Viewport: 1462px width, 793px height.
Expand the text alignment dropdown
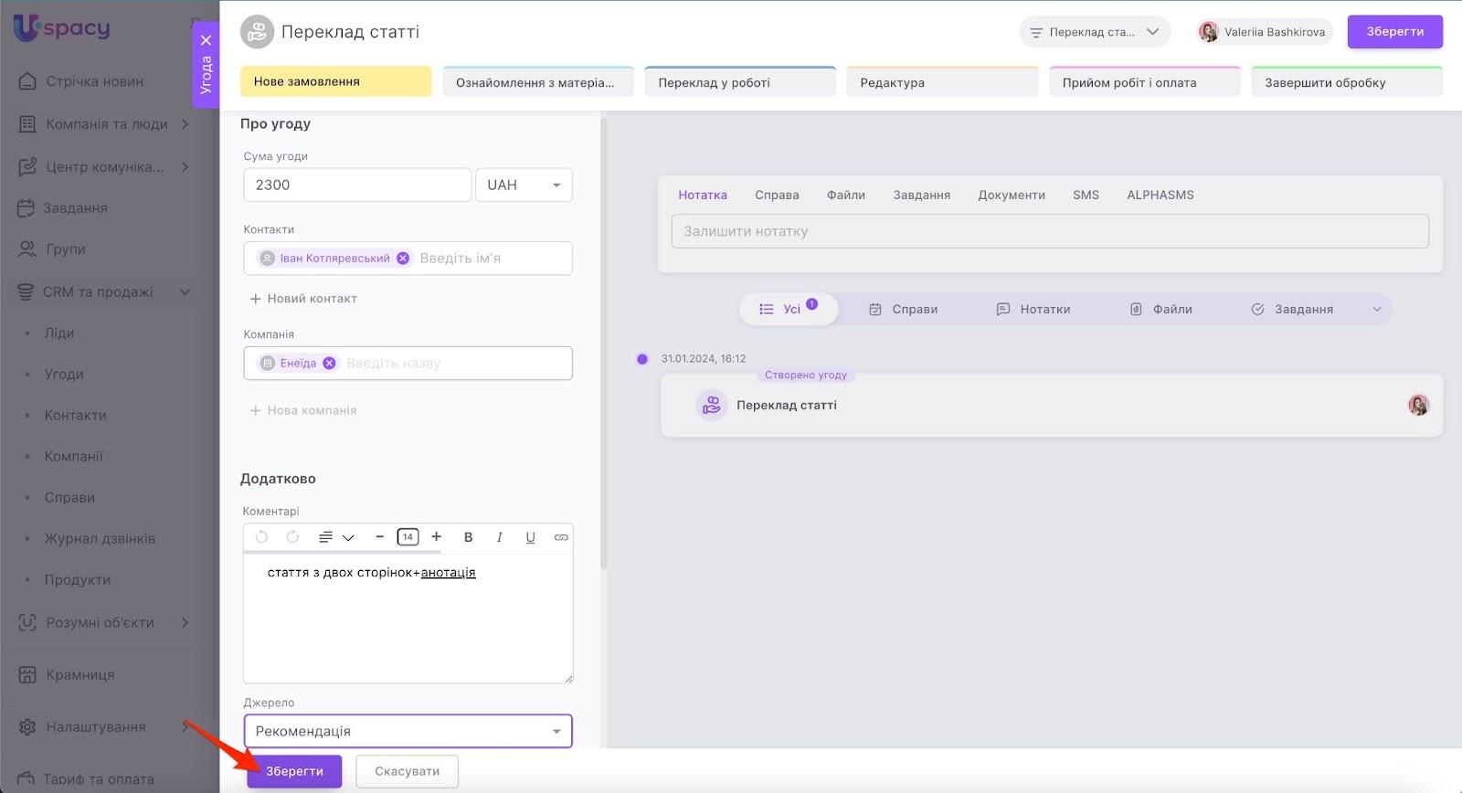click(335, 537)
